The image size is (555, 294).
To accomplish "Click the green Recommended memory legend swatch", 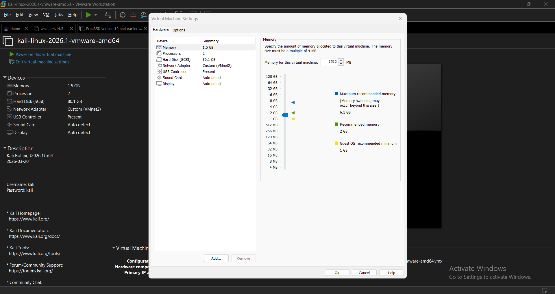I will pyautogui.click(x=336, y=124).
